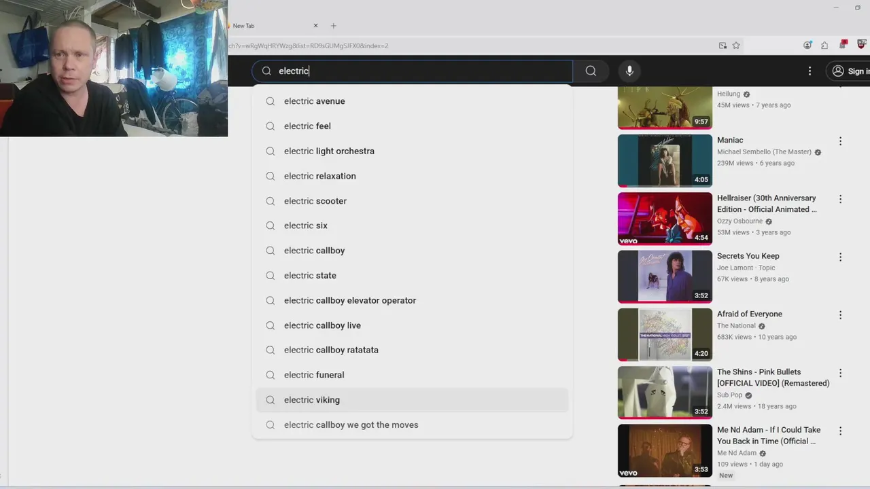Click the red extension icon in toolbar
Viewport: 870px width, 489px height.
[843, 45]
